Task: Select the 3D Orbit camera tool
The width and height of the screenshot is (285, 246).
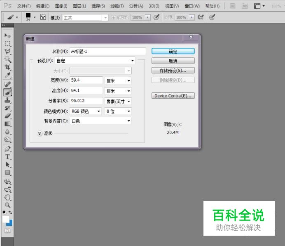Action: [x=7, y=189]
